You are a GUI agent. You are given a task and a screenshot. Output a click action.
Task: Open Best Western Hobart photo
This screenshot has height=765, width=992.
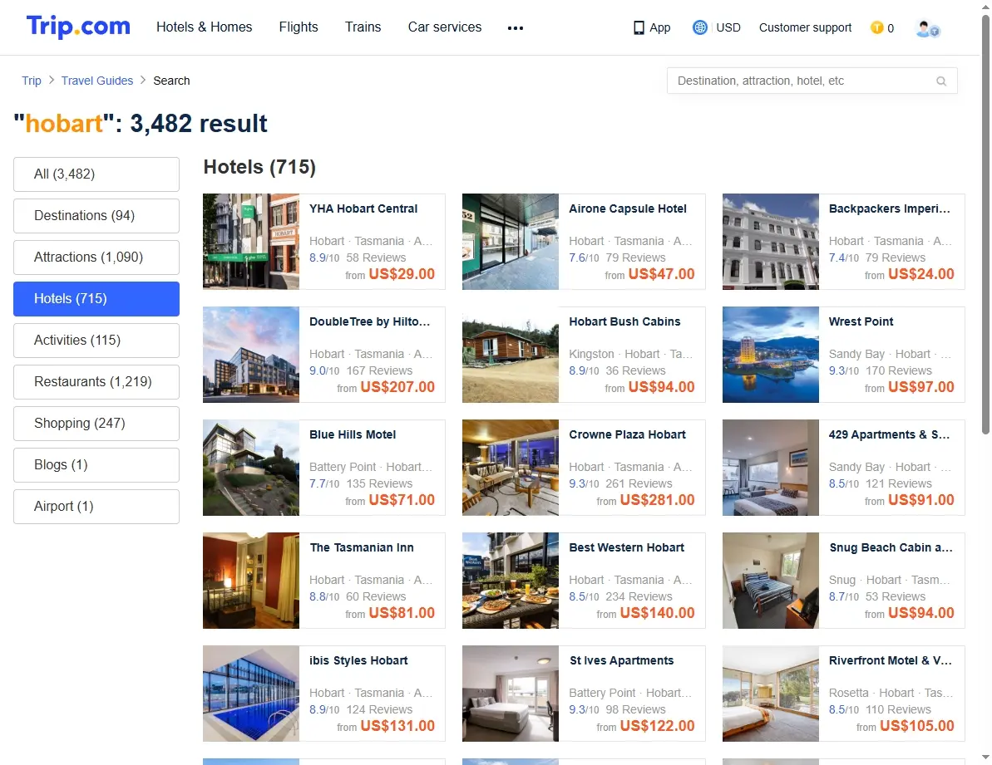pyautogui.click(x=511, y=581)
